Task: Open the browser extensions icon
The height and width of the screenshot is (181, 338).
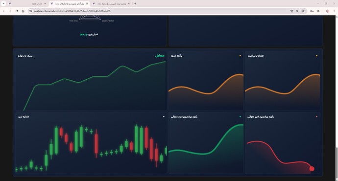Action: (x=318, y=11)
